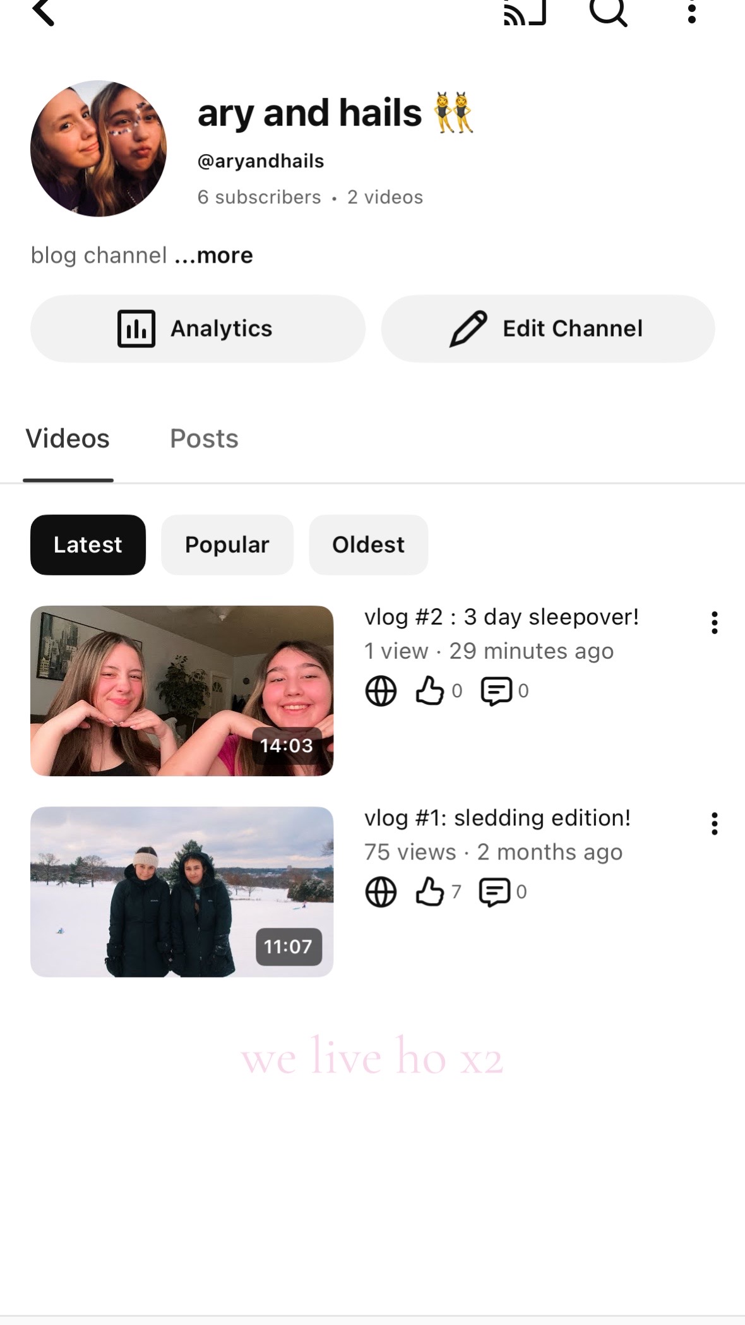Click the Edit Channel button
Image resolution: width=745 pixels, height=1325 pixels.
(x=548, y=328)
